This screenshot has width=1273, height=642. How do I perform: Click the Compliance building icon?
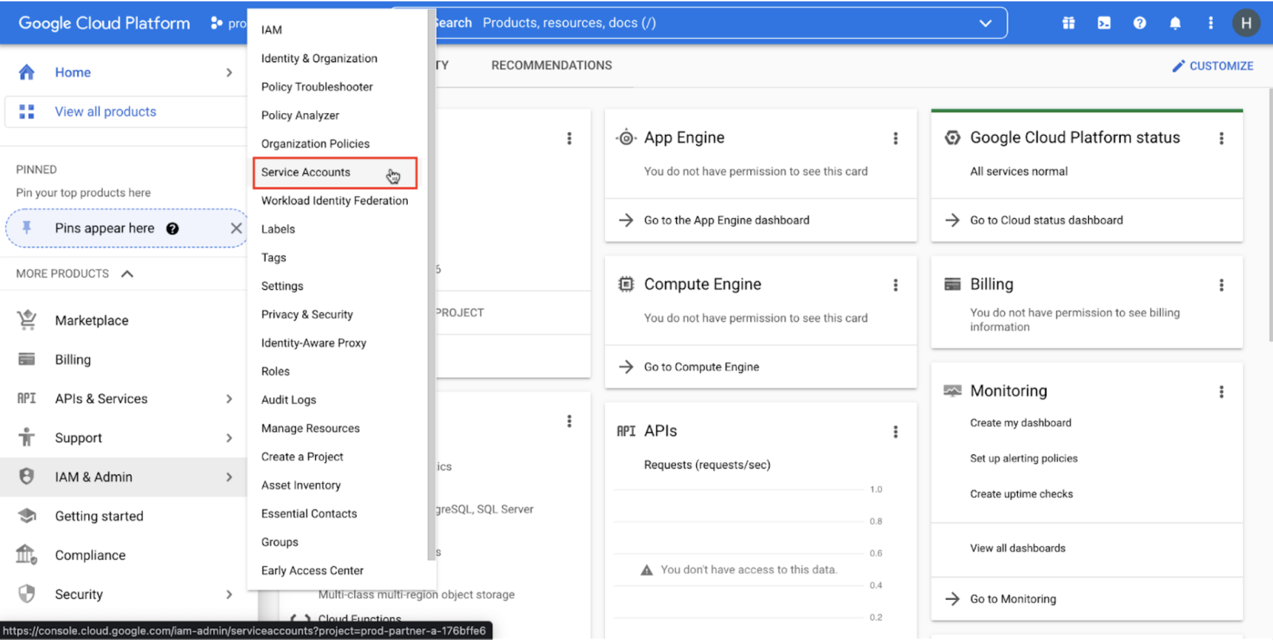27,555
